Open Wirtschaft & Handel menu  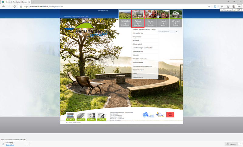(x=176, y=19)
